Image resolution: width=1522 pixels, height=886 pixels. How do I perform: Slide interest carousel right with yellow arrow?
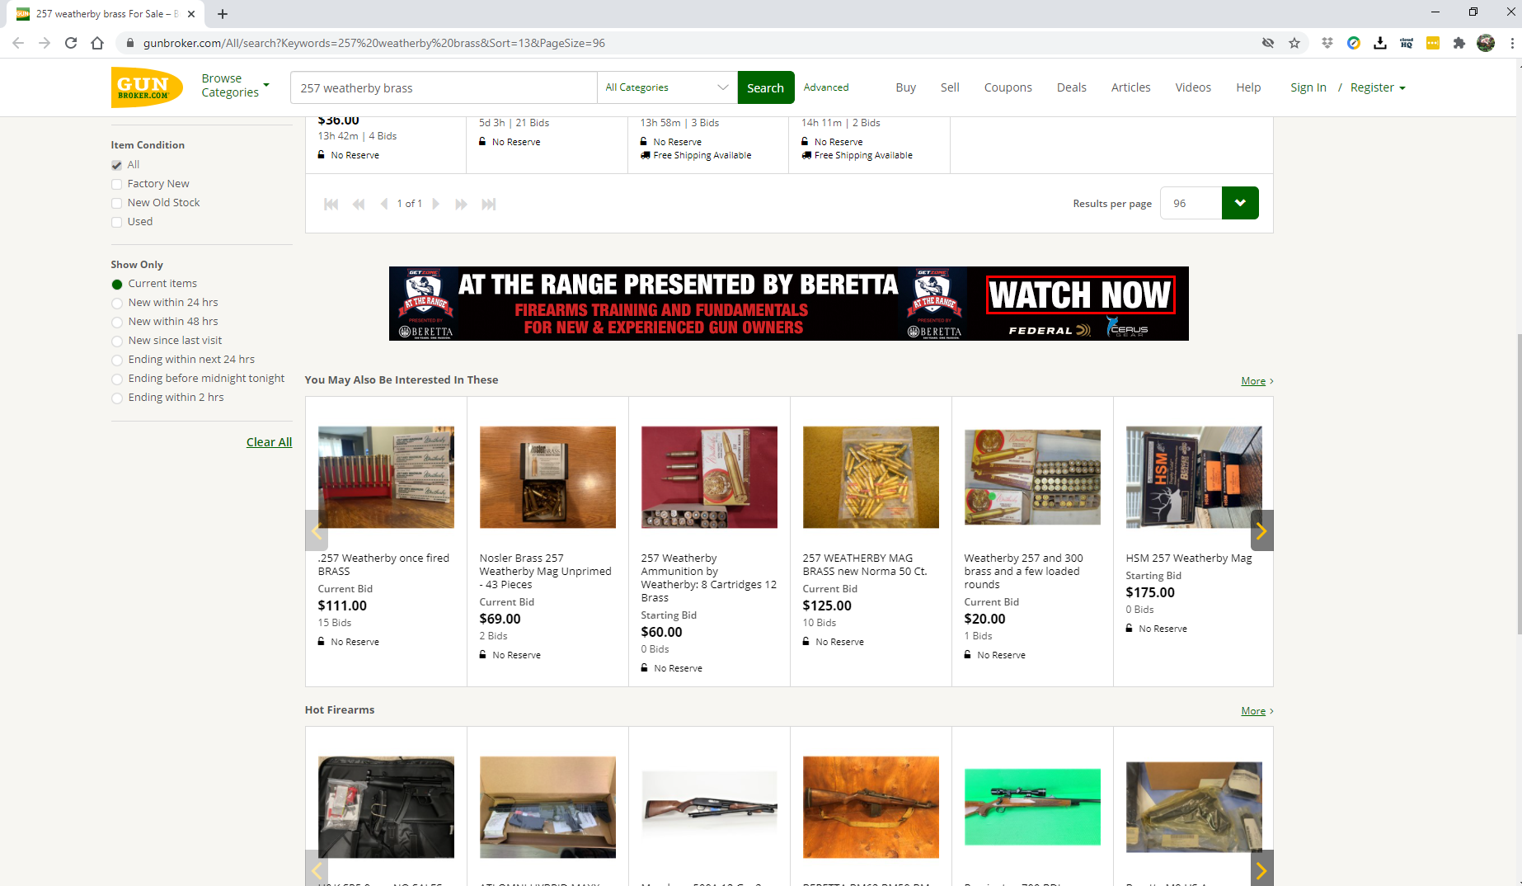click(x=1261, y=530)
